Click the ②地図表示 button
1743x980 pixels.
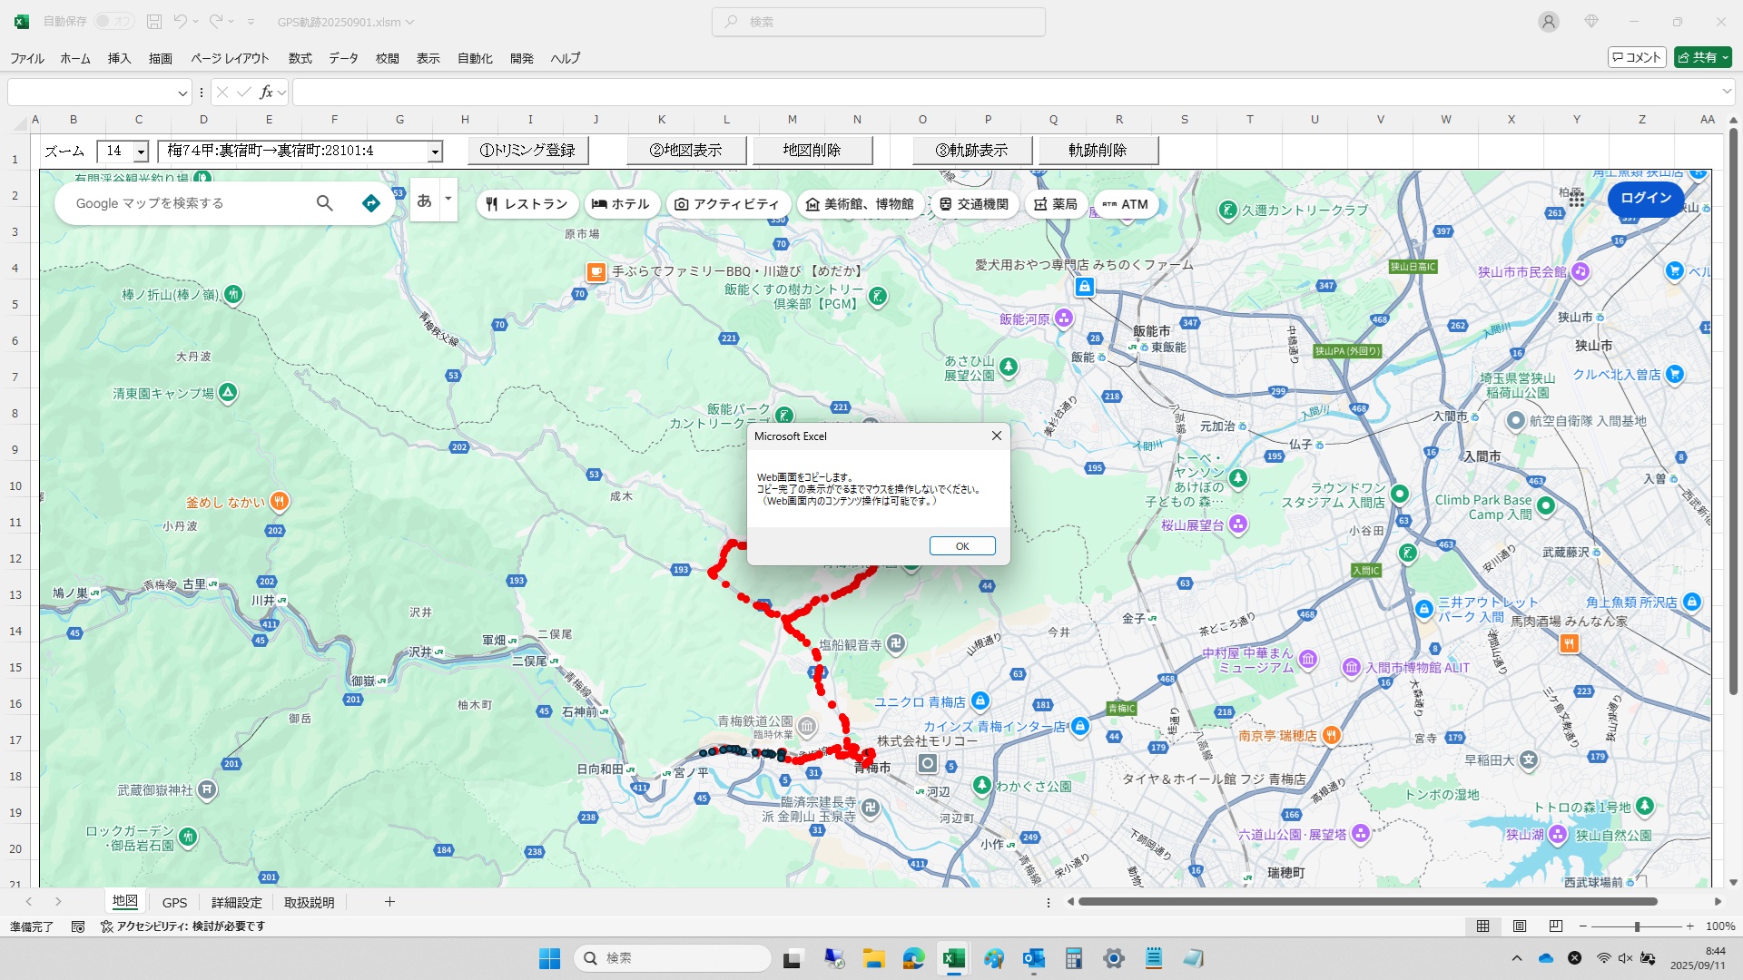(x=686, y=151)
